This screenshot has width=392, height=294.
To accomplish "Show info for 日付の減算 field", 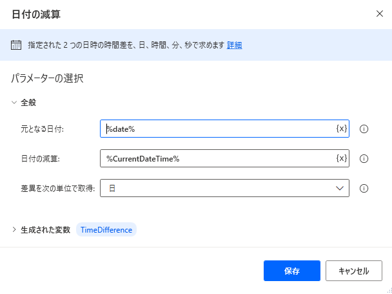I will (x=364, y=158).
